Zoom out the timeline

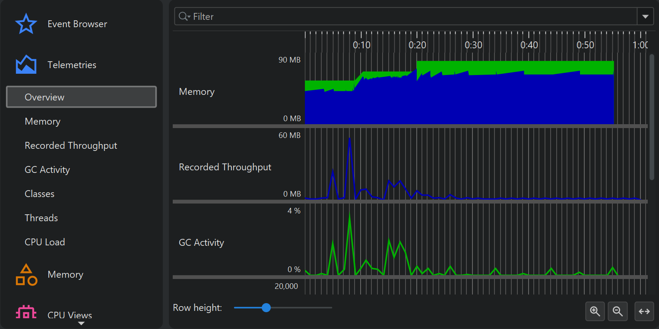[618, 311]
